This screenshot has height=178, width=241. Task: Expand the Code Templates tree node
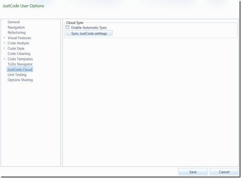point(4,59)
